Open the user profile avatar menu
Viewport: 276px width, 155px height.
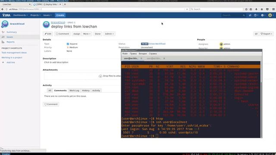pos(271,15)
